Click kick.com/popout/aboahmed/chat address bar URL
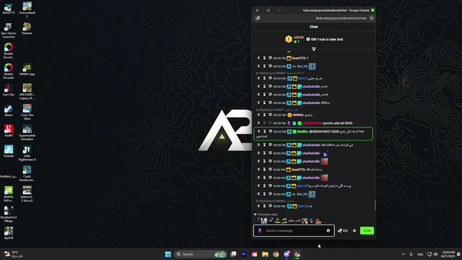This screenshot has width=462, height=260. pos(341,18)
